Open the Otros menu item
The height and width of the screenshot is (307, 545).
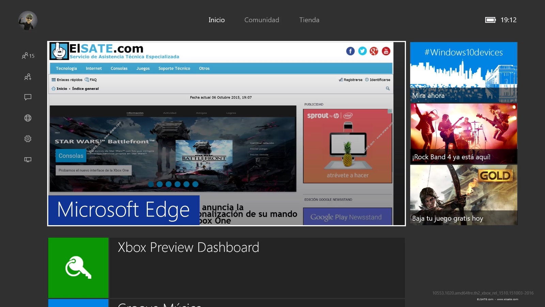click(204, 69)
